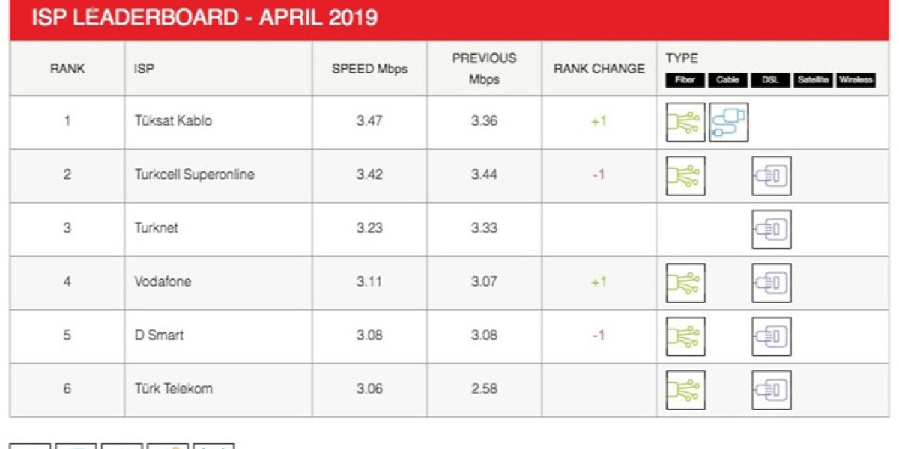This screenshot has width=899, height=449.
Task: Select the DSL type legend label
Action: [x=770, y=79]
